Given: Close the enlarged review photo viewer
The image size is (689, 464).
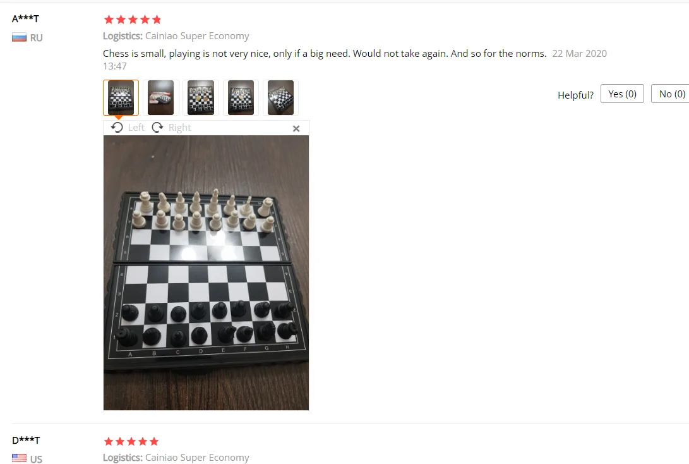Looking at the screenshot, I should click(x=296, y=128).
